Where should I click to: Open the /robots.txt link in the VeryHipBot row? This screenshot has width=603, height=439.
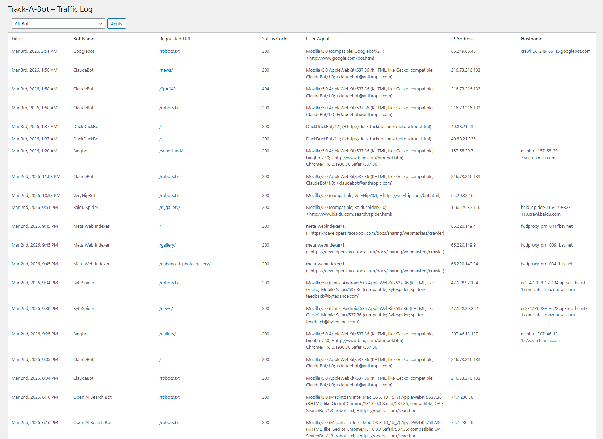tap(169, 195)
